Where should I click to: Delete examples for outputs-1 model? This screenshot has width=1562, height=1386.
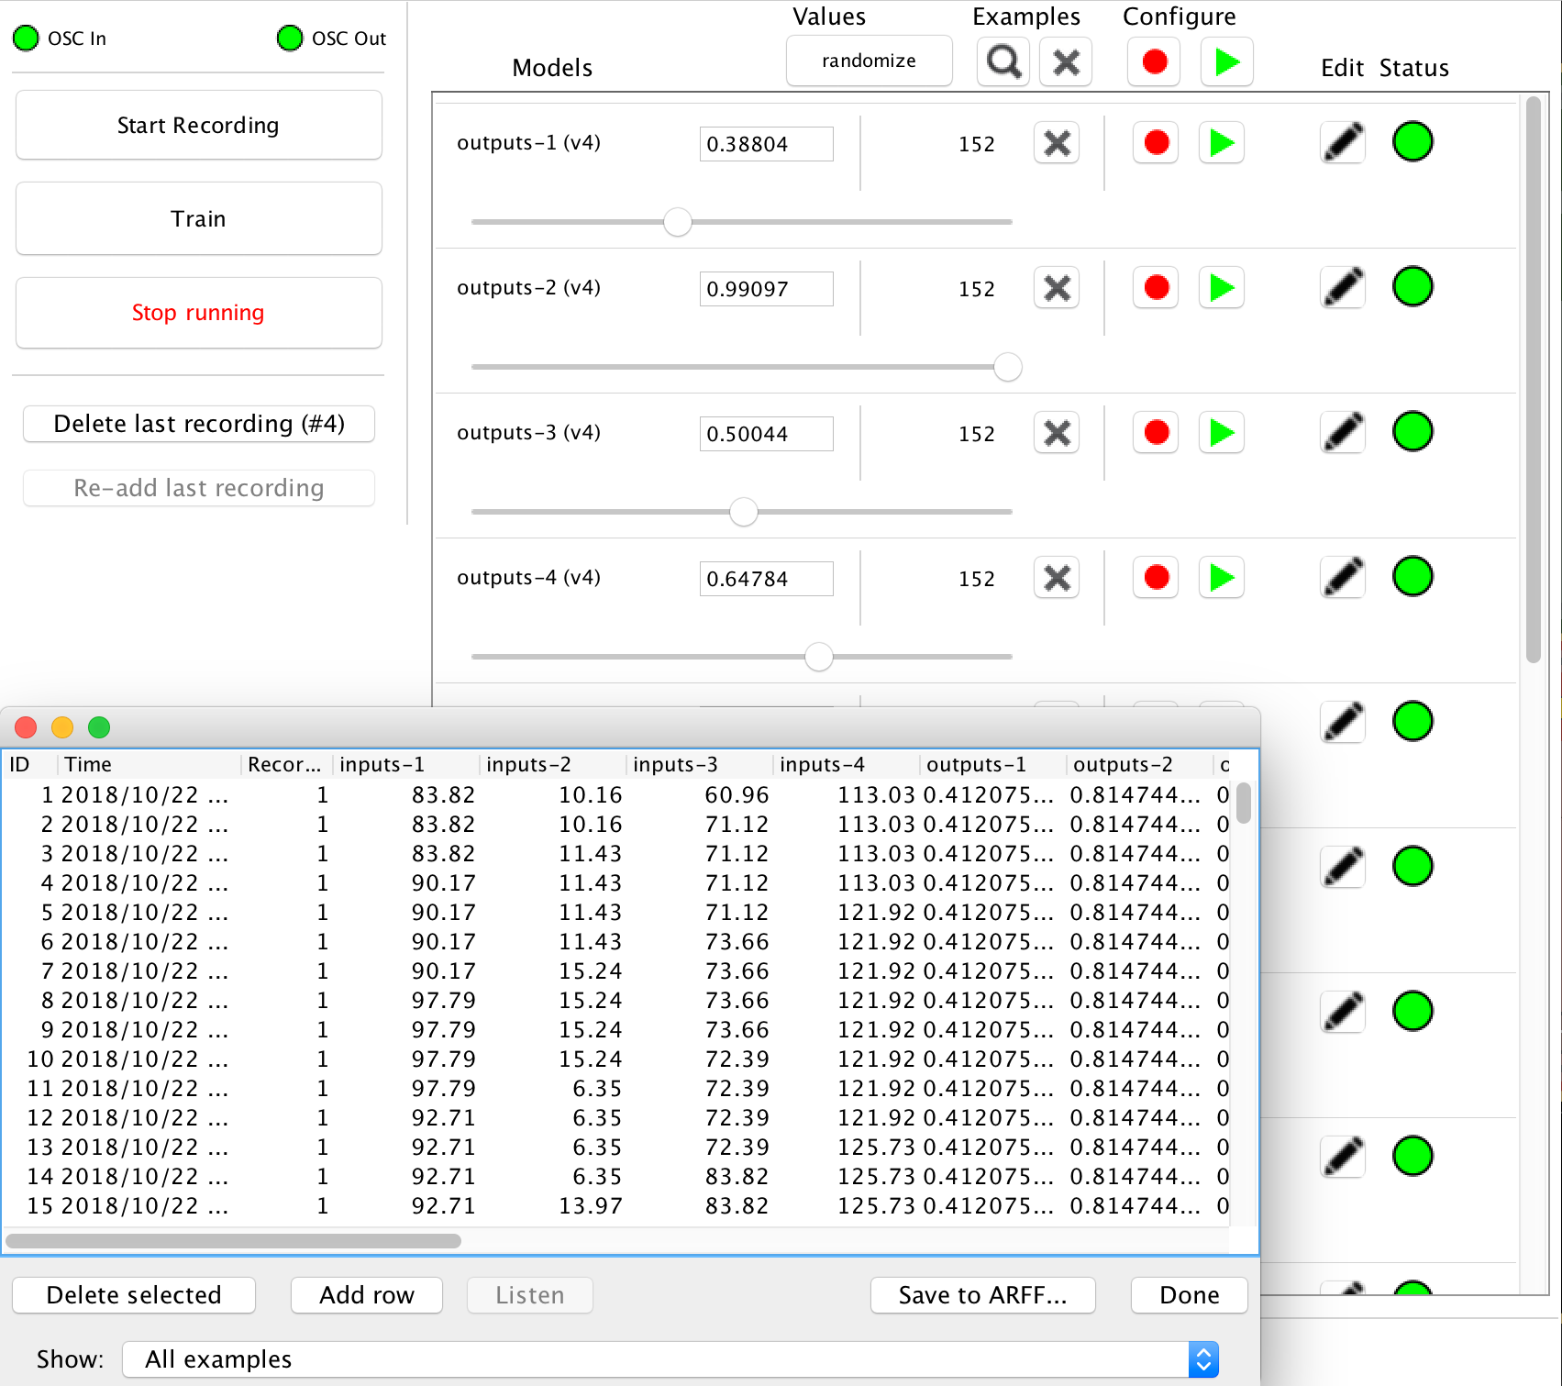[1057, 143]
